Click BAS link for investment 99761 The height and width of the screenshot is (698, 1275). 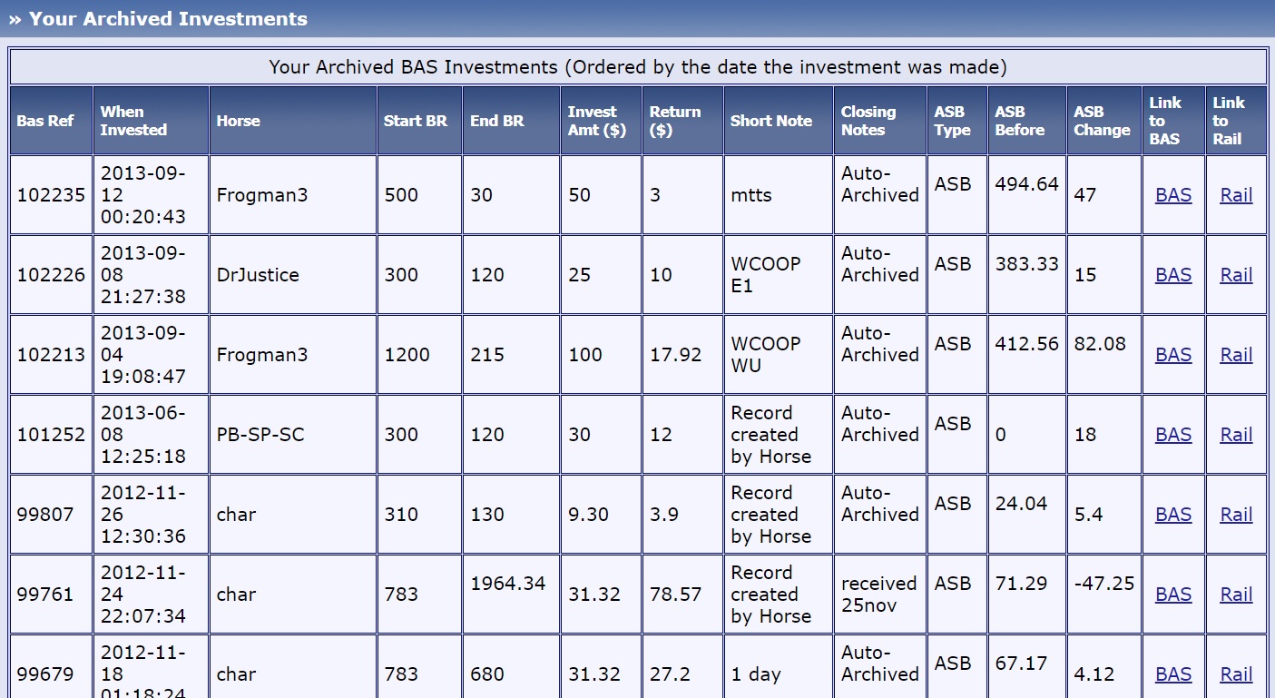(1172, 595)
